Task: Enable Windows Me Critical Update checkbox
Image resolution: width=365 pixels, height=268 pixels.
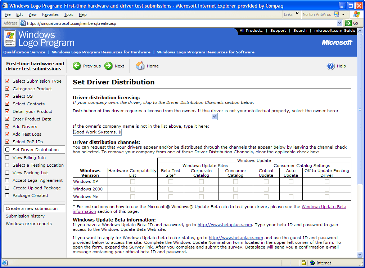Action: point(266,197)
